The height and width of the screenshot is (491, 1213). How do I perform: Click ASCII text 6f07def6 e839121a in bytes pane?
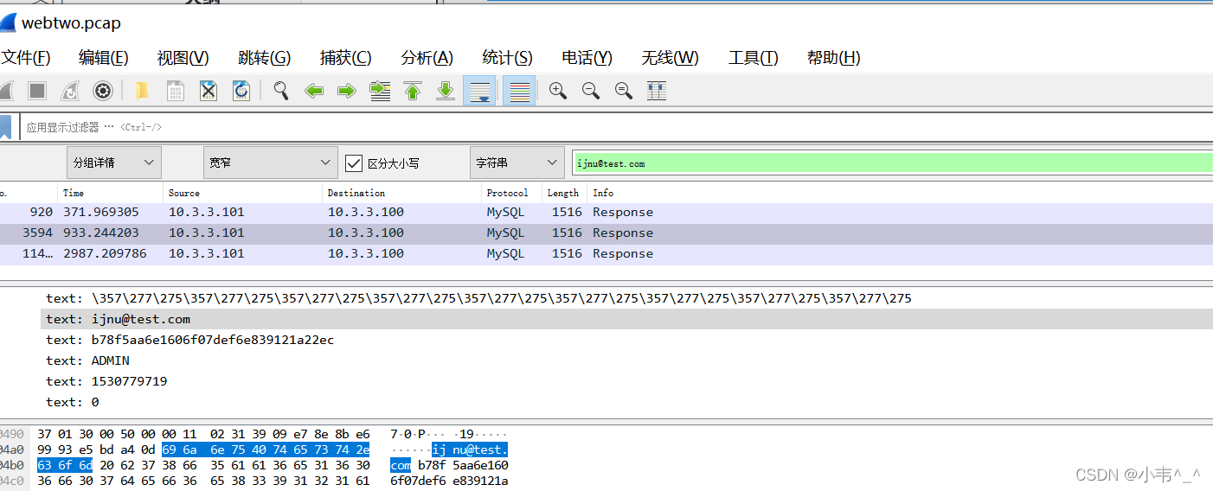449,481
